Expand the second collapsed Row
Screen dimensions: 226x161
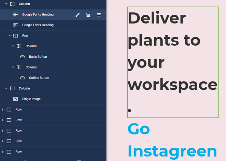click(3, 120)
